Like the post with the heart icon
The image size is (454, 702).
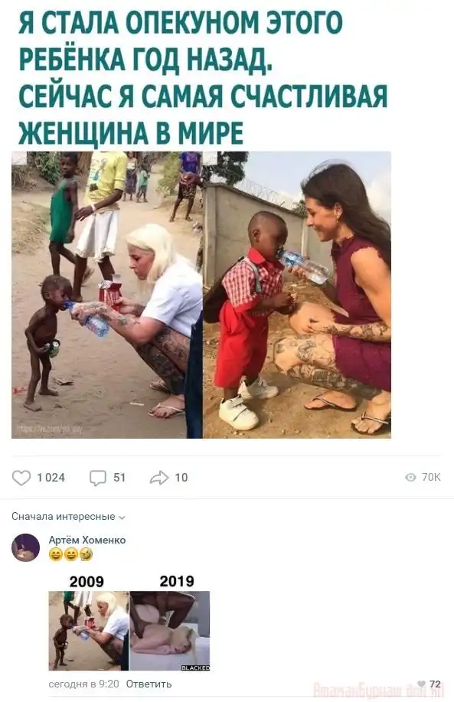pyautogui.click(x=21, y=478)
